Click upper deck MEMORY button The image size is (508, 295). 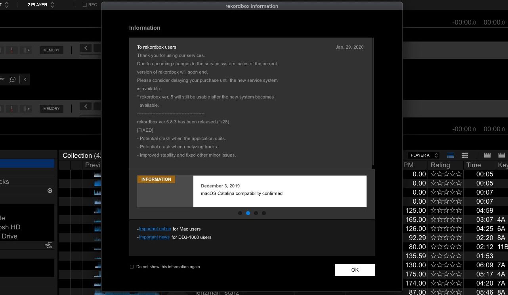click(52, 50)
